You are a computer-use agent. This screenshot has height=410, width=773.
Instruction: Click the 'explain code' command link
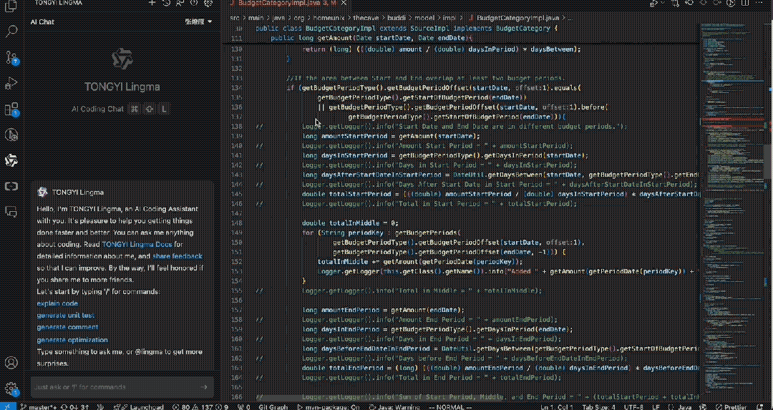57,303
